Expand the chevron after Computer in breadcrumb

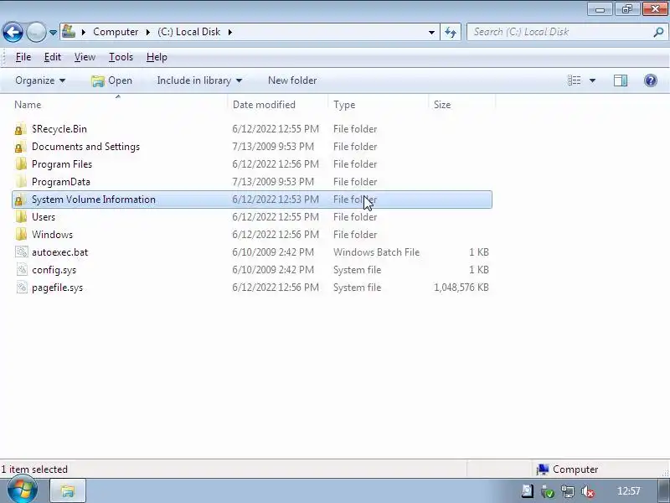(x=148, y=32)
